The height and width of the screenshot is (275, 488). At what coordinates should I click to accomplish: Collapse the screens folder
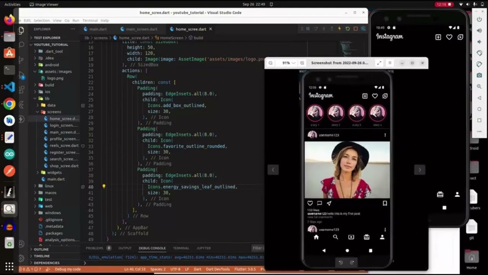click(54, 112)
